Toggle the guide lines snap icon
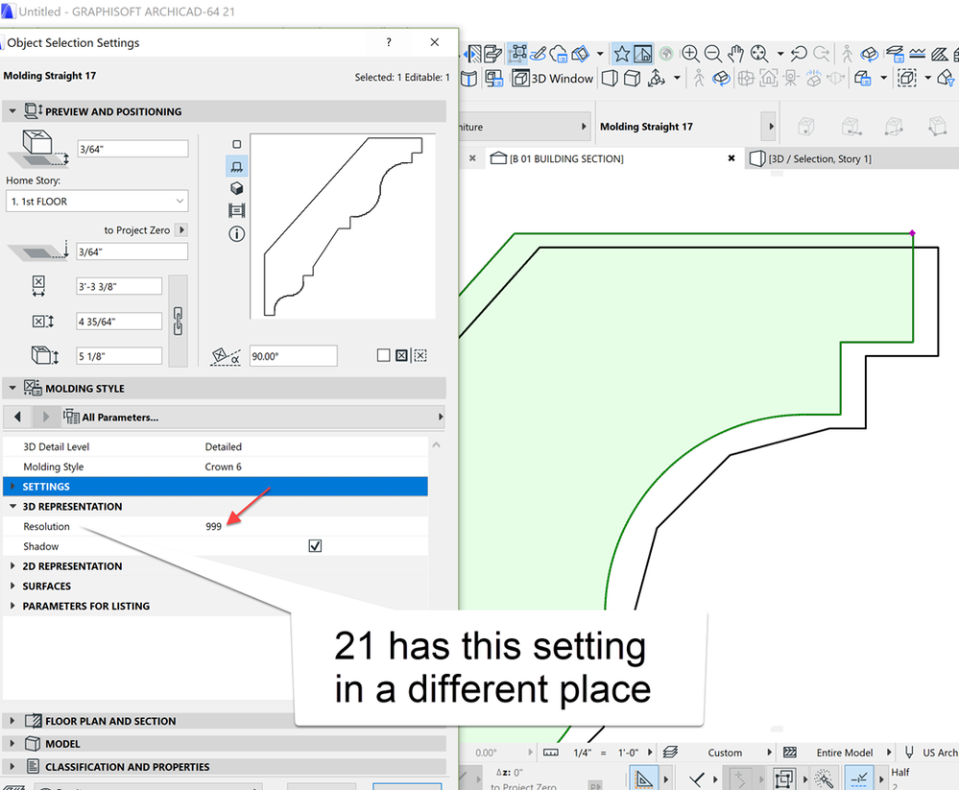 (x=642, y=779)
